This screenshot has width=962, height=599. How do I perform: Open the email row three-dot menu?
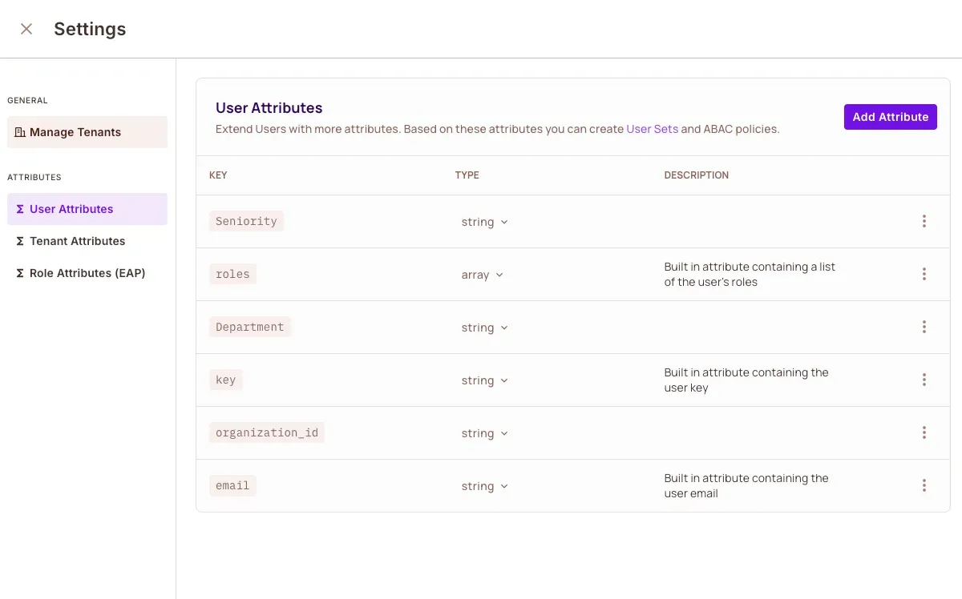pyautogui.click(x=924, y=486)
